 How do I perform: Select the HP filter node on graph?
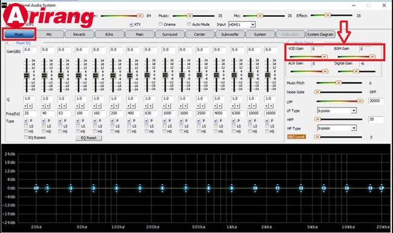point(36,188)
